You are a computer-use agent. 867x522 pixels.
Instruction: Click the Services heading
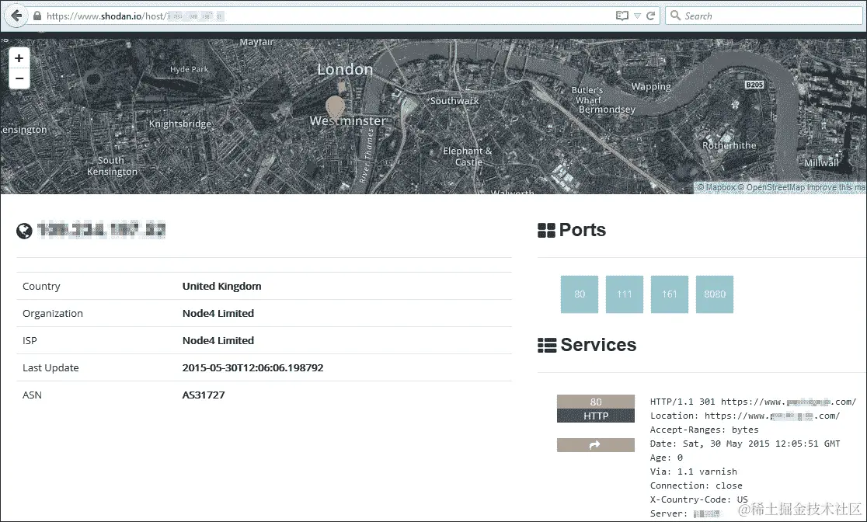click(x=598, y=345)
